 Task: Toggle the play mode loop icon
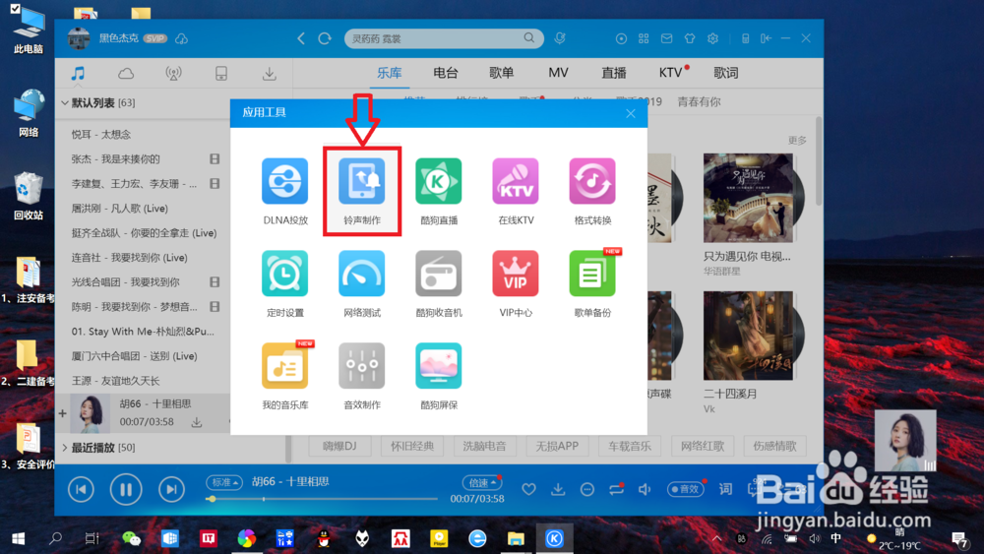[616, 489]
